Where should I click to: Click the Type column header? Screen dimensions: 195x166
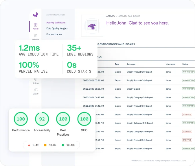point(117,64)
